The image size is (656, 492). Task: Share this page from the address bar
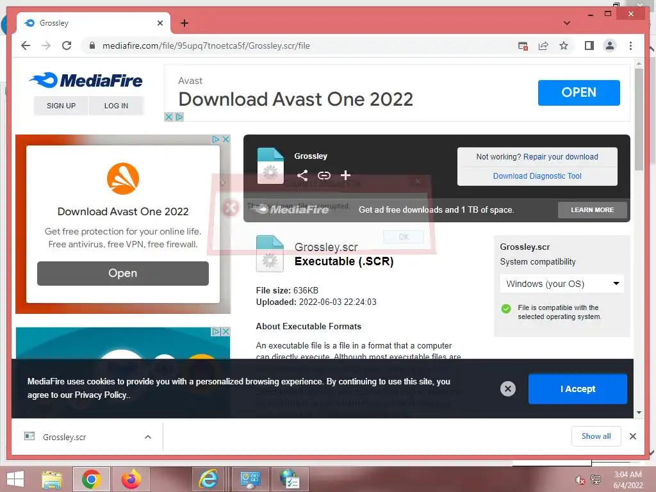coord(543,46)
